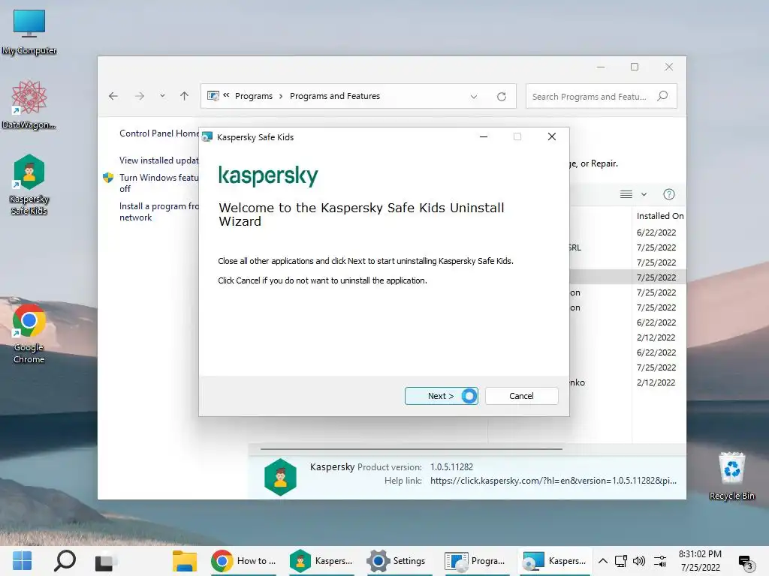Expand address bar history dropdown
769x576 pixels.
[474, 97]
